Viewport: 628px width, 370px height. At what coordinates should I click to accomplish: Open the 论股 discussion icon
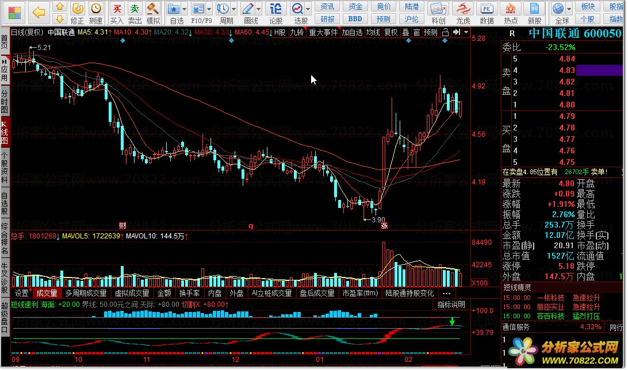click(x=275, y=9)
